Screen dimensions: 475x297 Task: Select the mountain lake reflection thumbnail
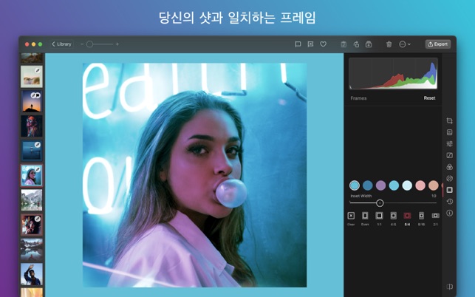[32, 250]
